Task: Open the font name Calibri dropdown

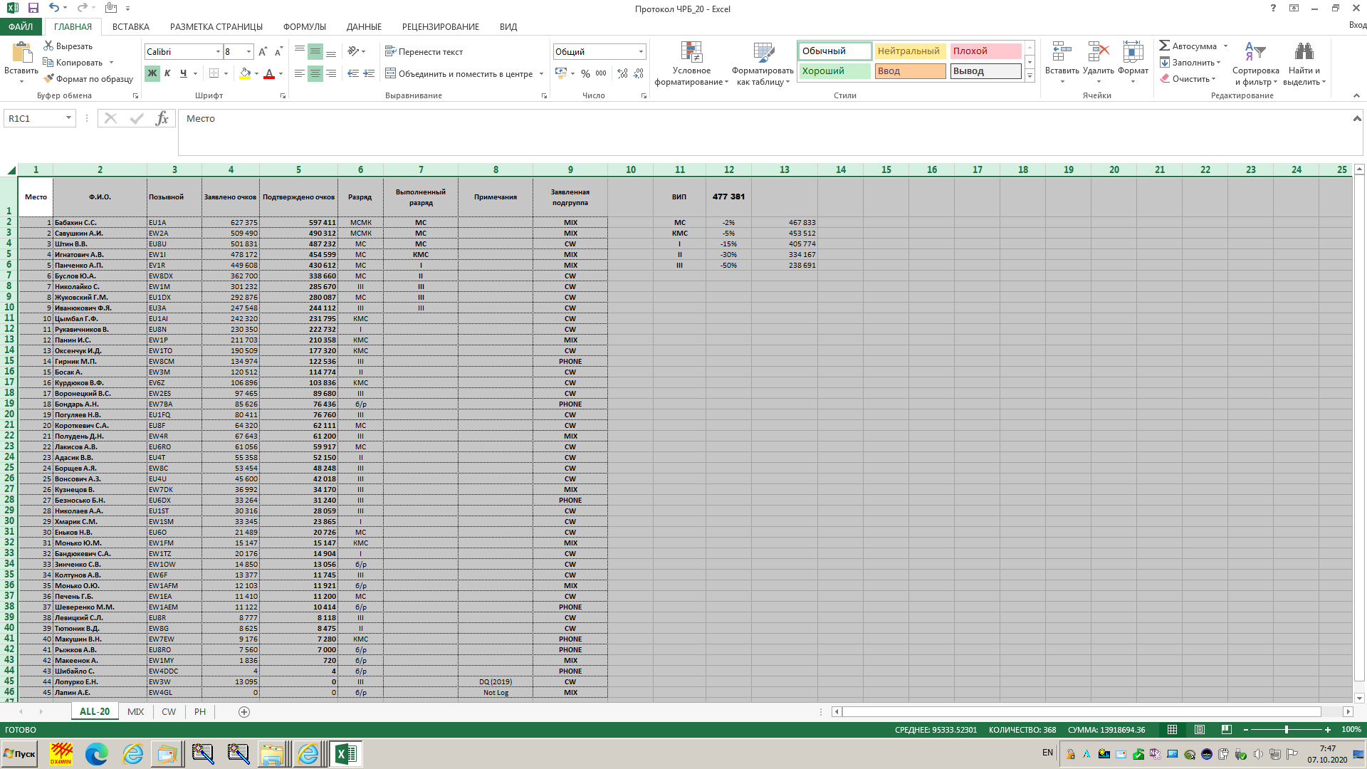Action: [218, 52]
